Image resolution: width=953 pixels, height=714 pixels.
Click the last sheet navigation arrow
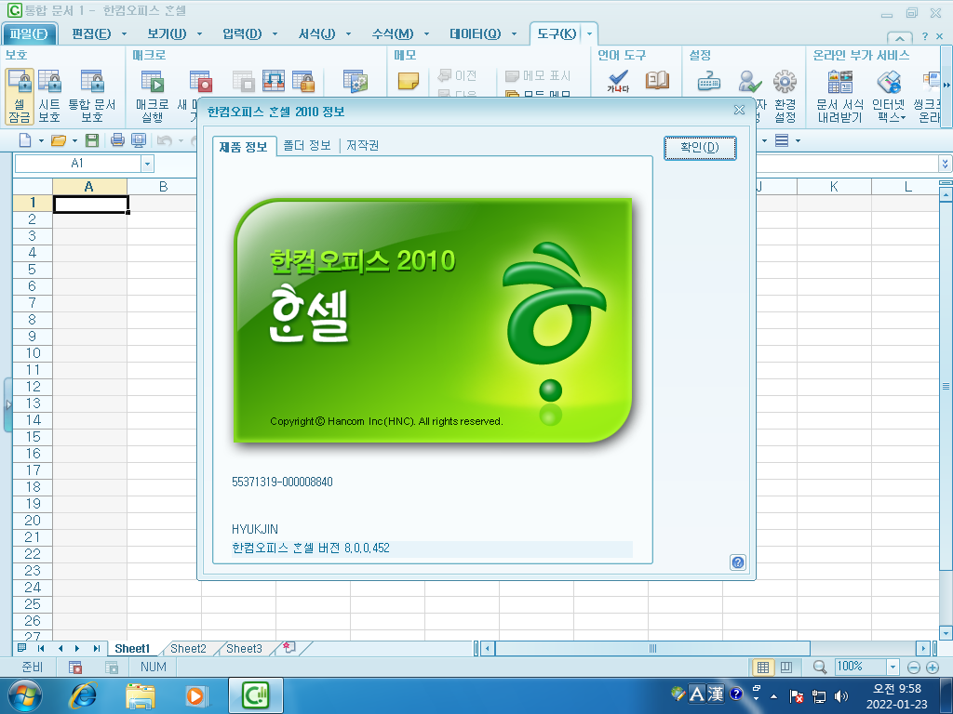97,648
